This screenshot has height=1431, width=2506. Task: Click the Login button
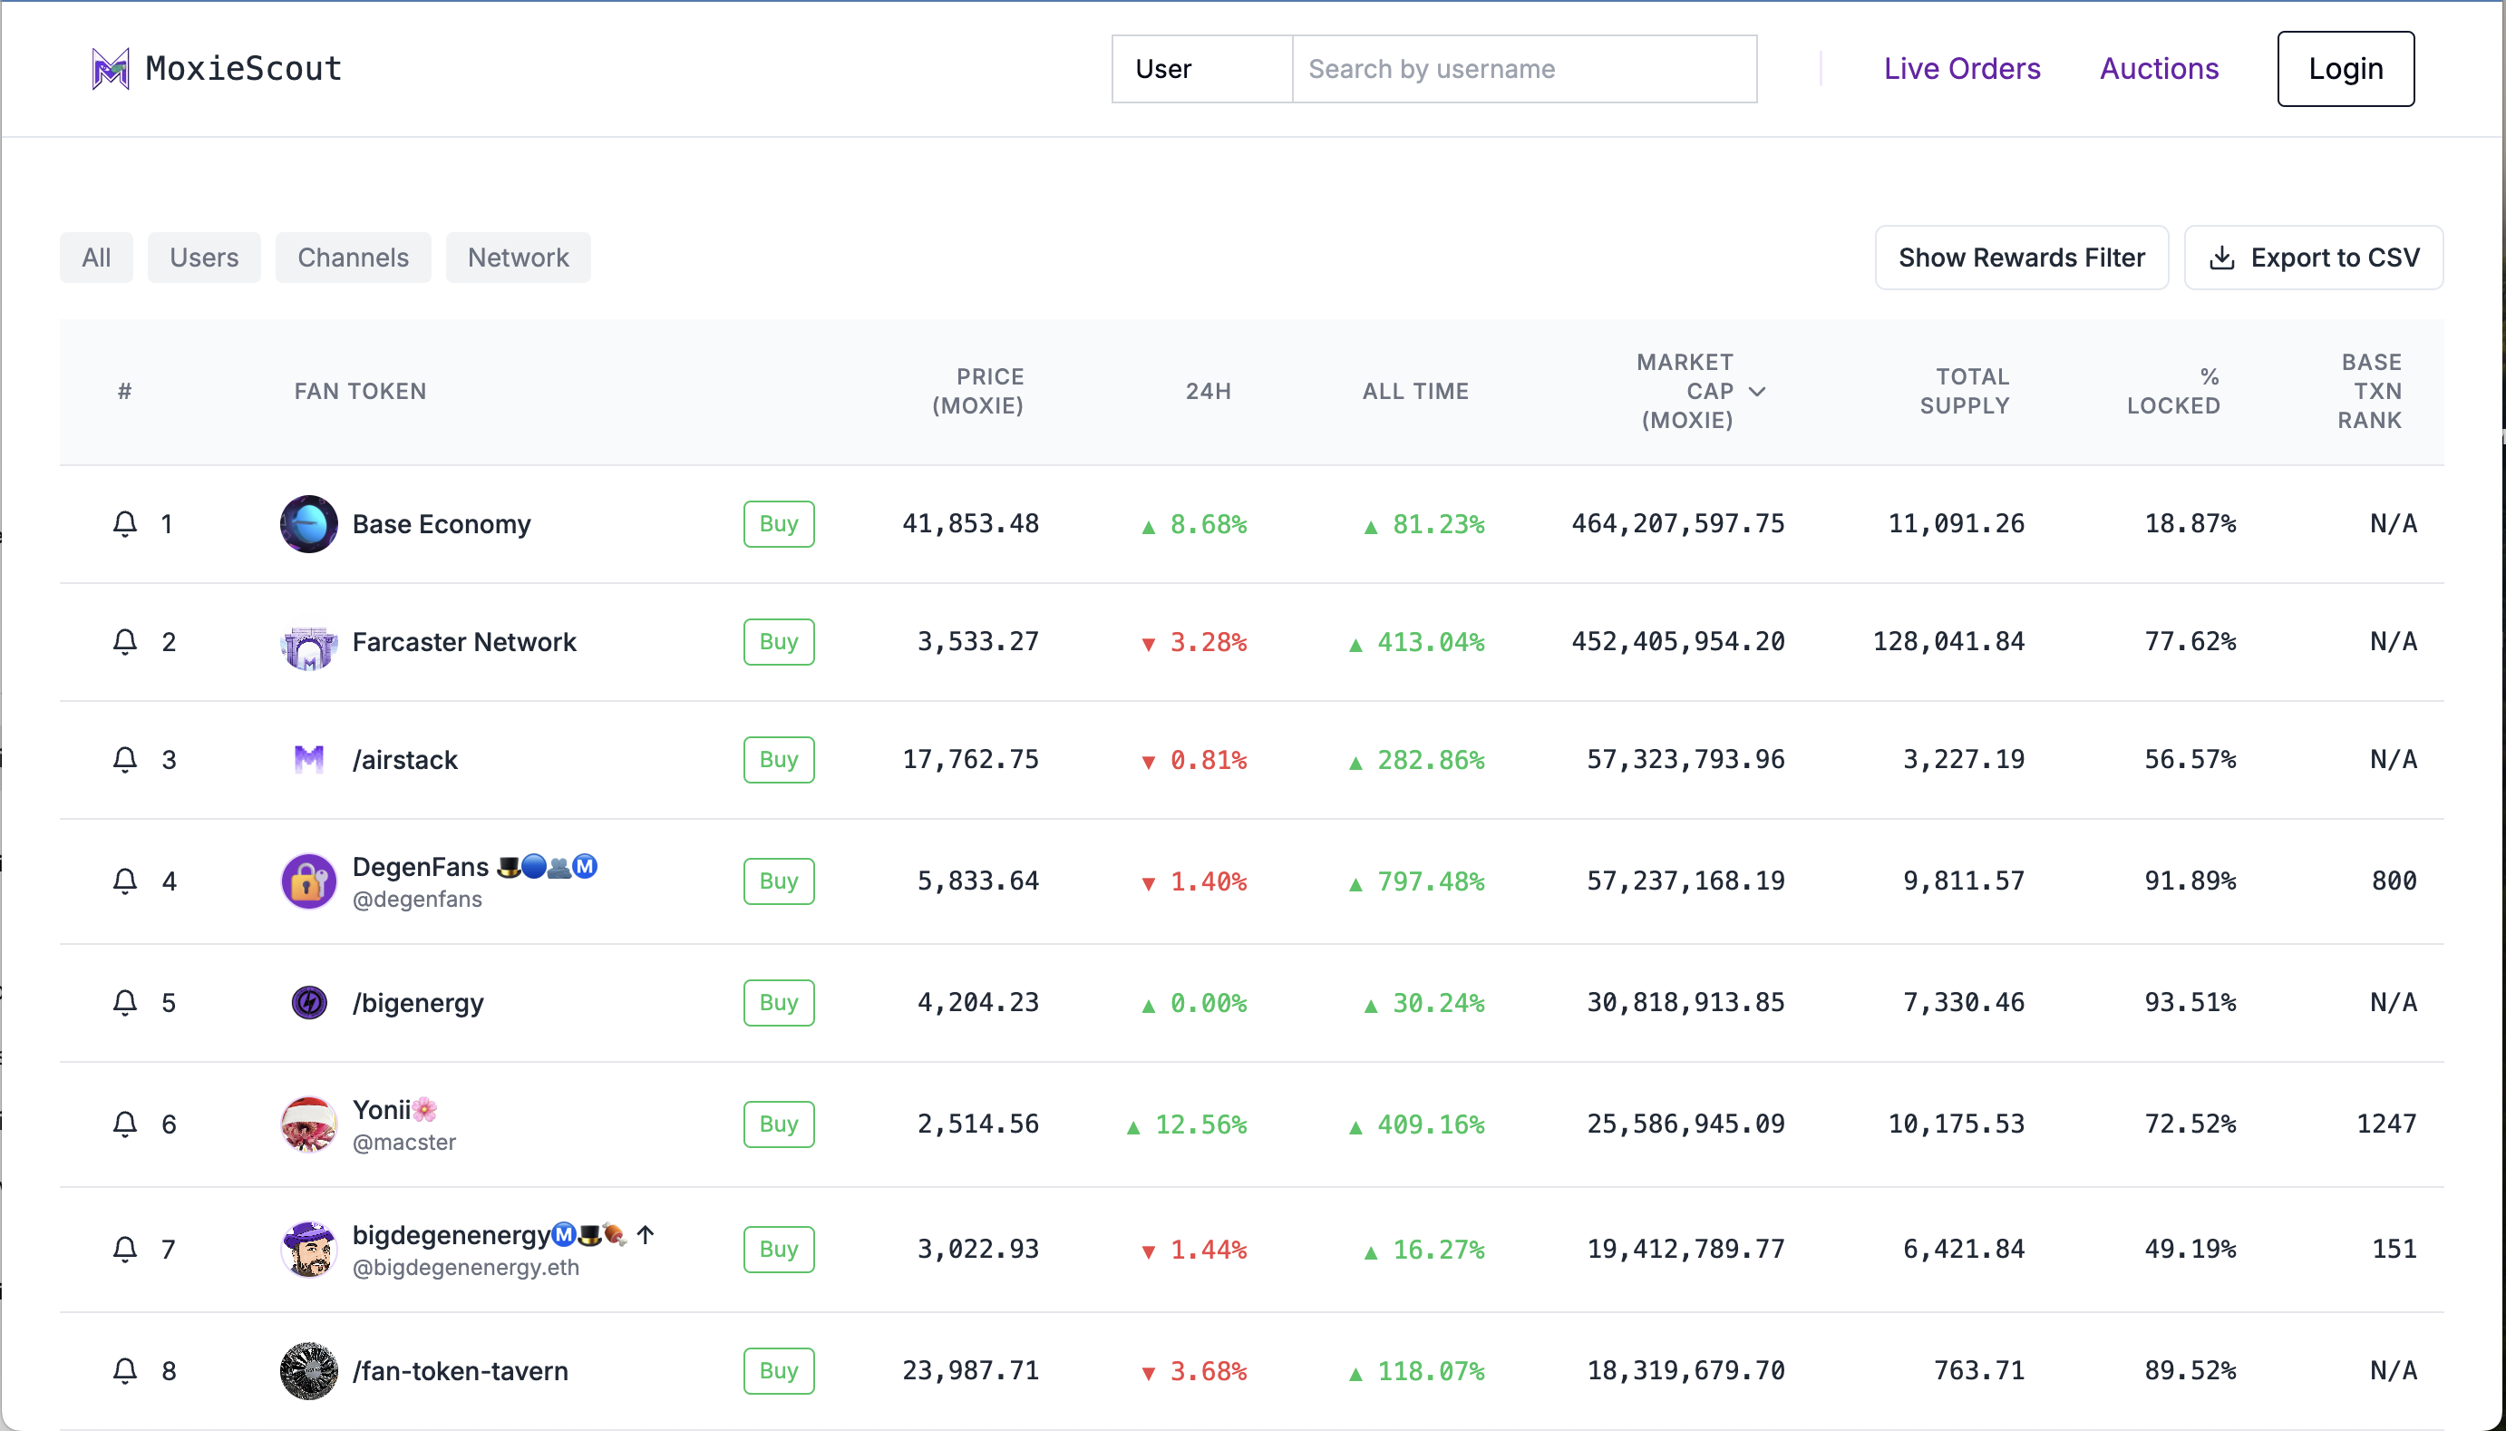(x=2346, y=69)
